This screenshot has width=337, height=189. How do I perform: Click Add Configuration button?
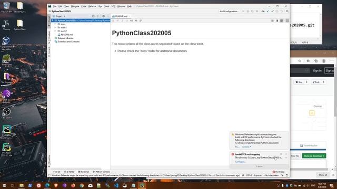229,11
